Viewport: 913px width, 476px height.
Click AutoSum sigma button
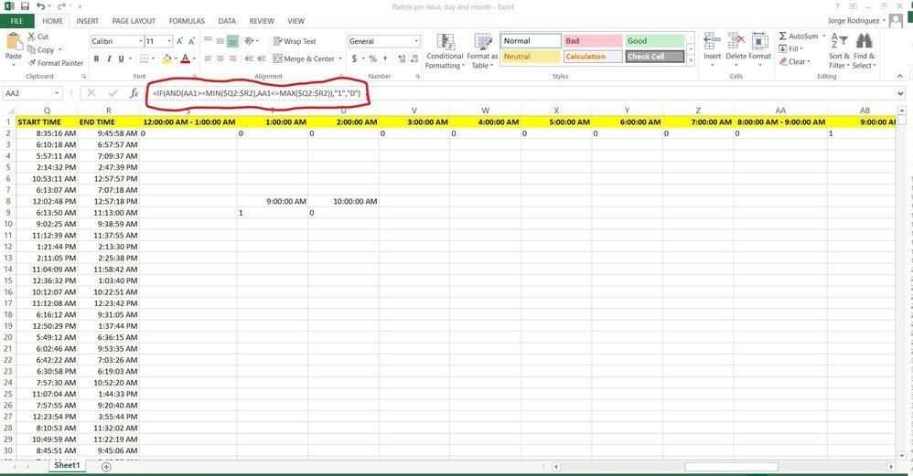point(799,36)
